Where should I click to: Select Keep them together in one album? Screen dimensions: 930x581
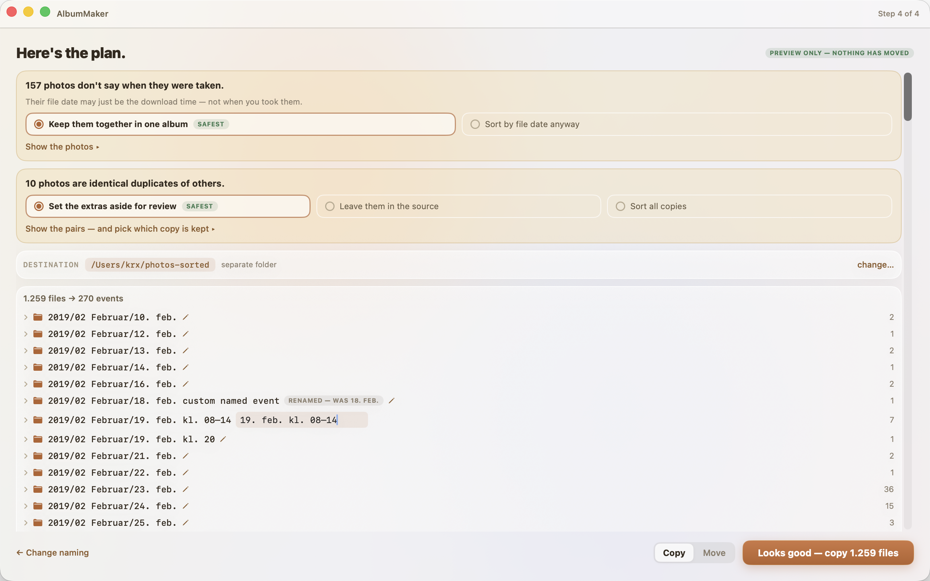point(240,124)
